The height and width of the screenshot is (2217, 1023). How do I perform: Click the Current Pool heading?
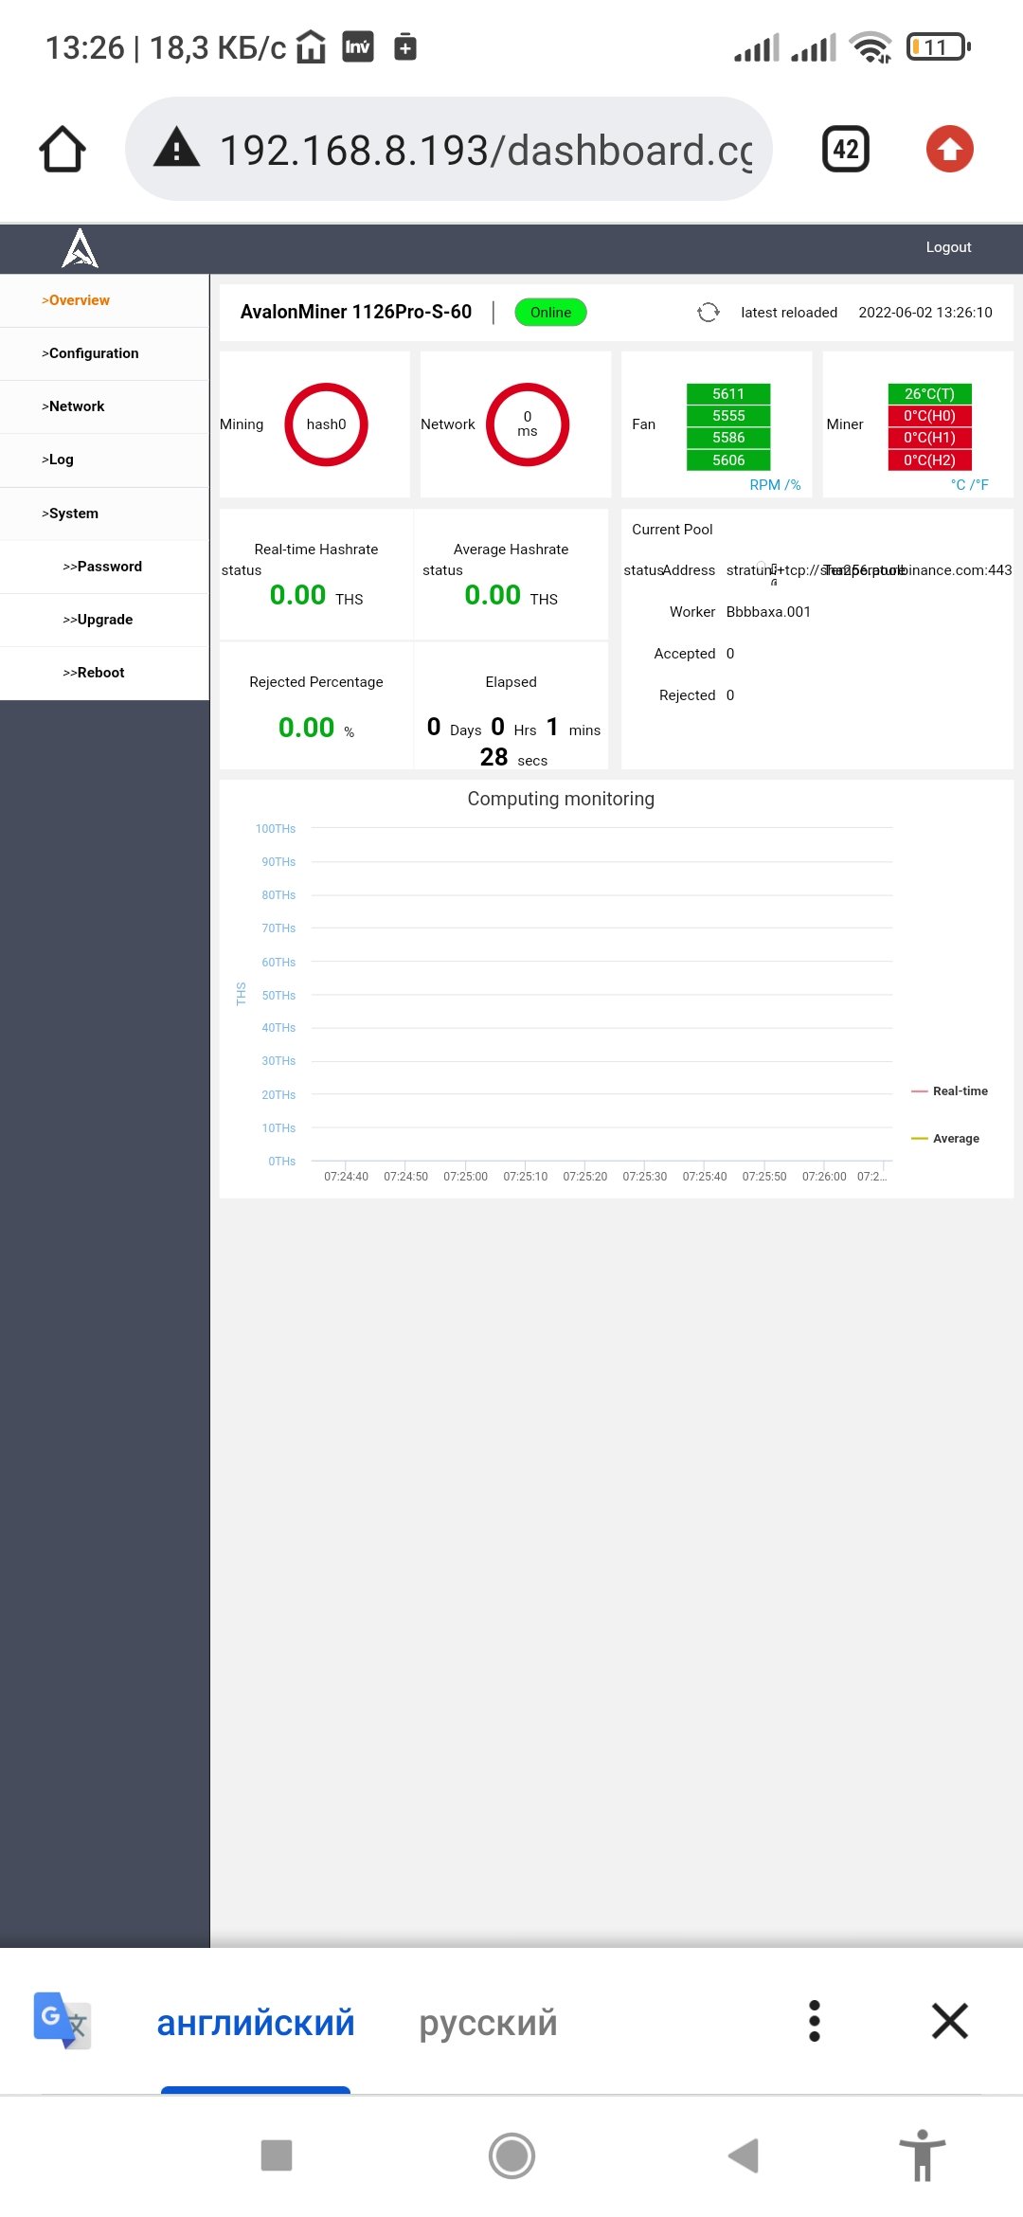(673, 530)
